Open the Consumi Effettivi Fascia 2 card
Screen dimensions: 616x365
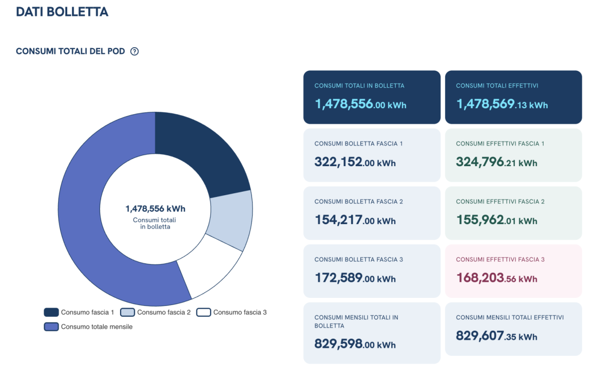[513, 213]
